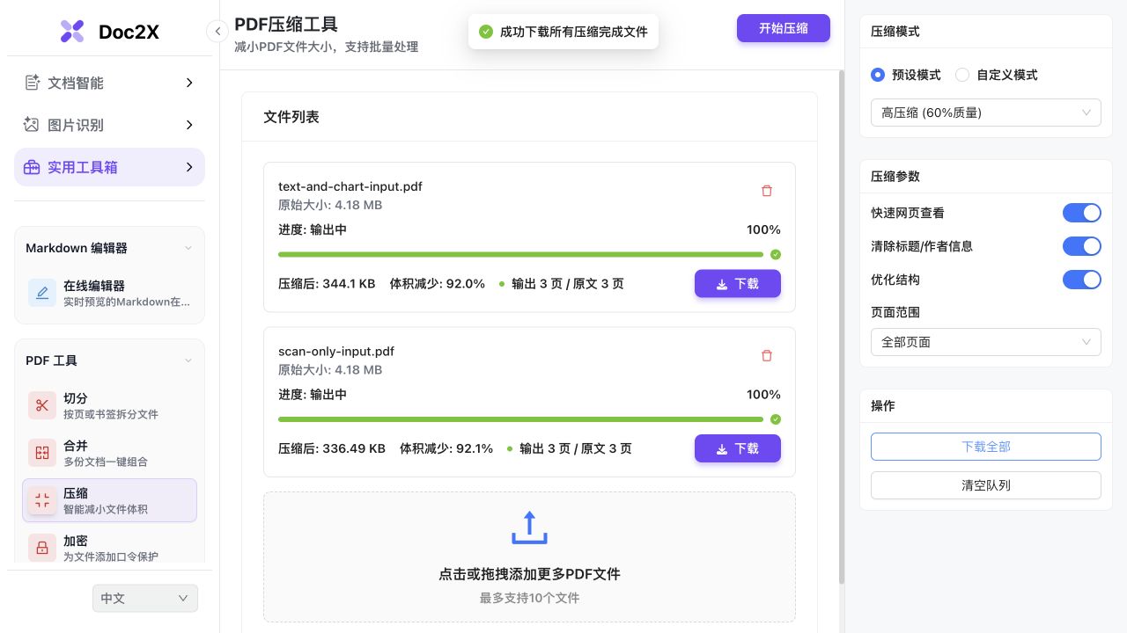The width and height of the screenshot is (1127, 633).
Task: Click 下载全部 button
Action: pos(986,447)
